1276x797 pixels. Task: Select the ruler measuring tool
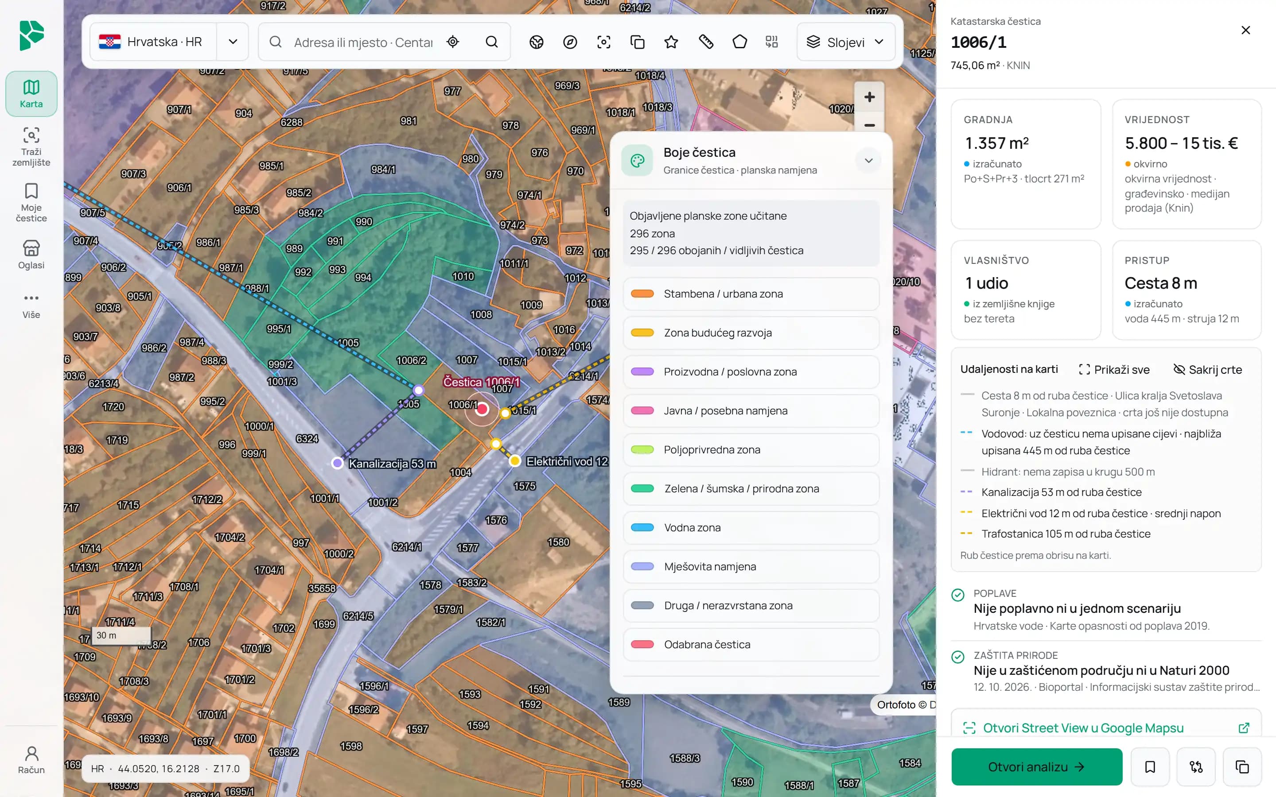click(706, 42)
